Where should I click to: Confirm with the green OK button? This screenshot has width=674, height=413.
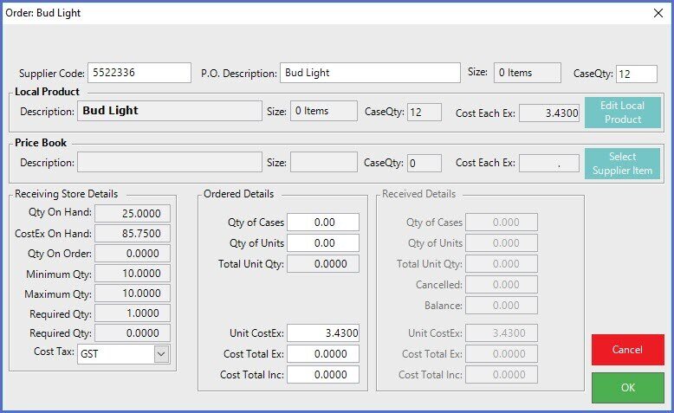[627, 388]
